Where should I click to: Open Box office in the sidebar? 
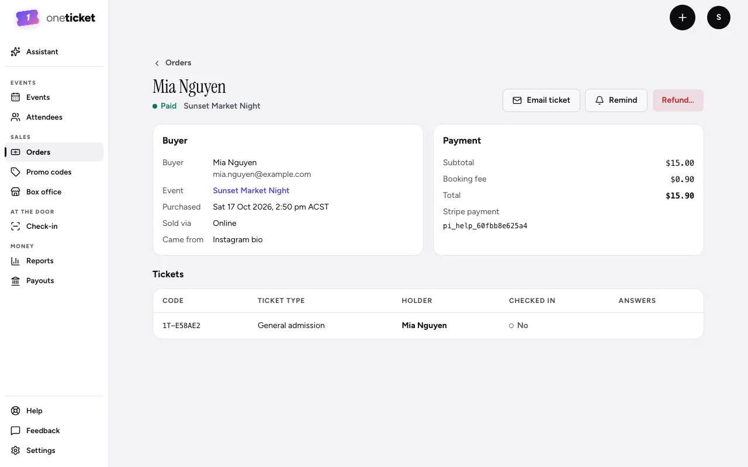[x=54, y=192]
